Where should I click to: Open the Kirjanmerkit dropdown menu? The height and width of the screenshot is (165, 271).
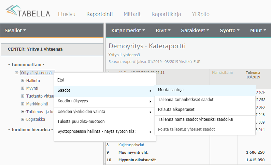pos(128,30)
